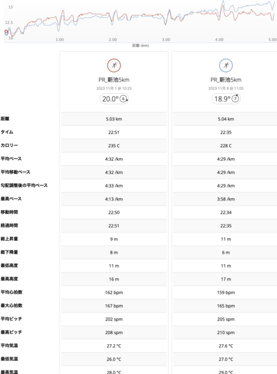Click the 20.0° weather badge

coord(114,98)
